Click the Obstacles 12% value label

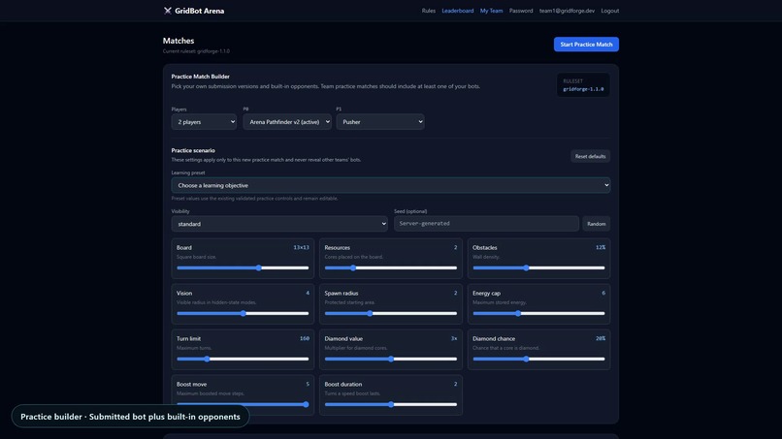601,248
